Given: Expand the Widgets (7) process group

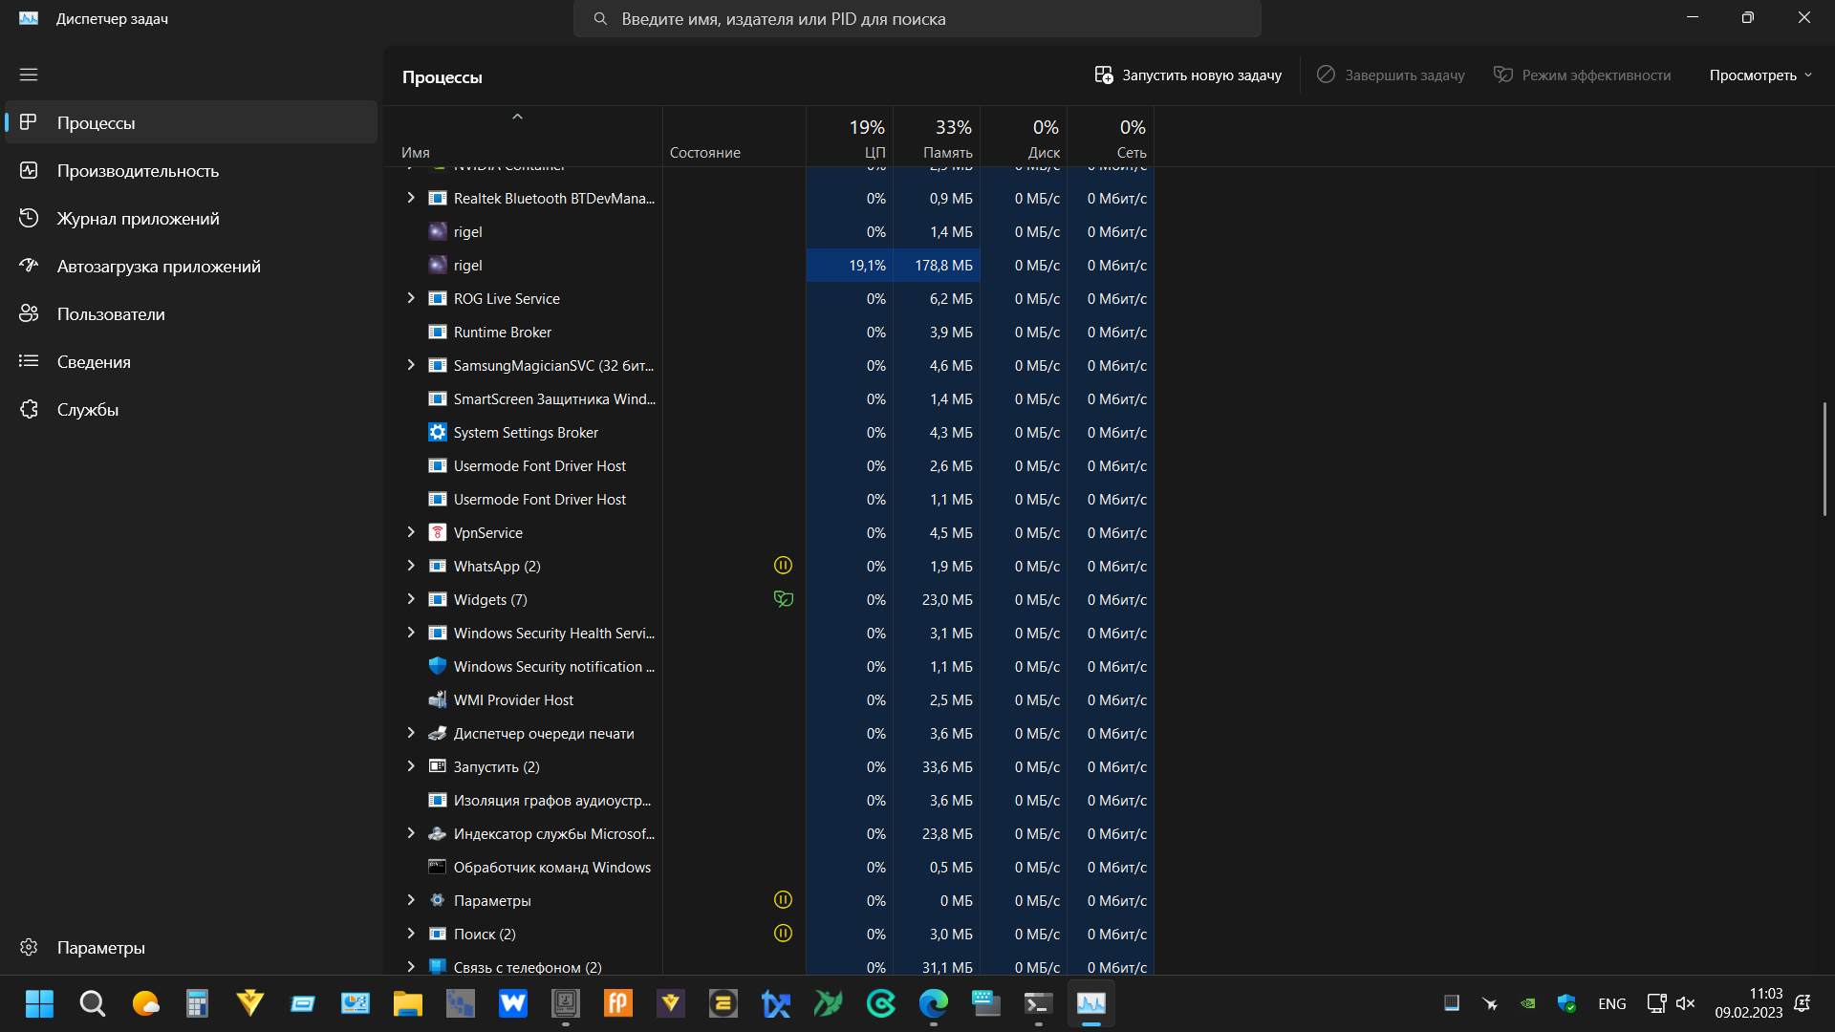Looking at the screenshot, I should coord(411,598).
